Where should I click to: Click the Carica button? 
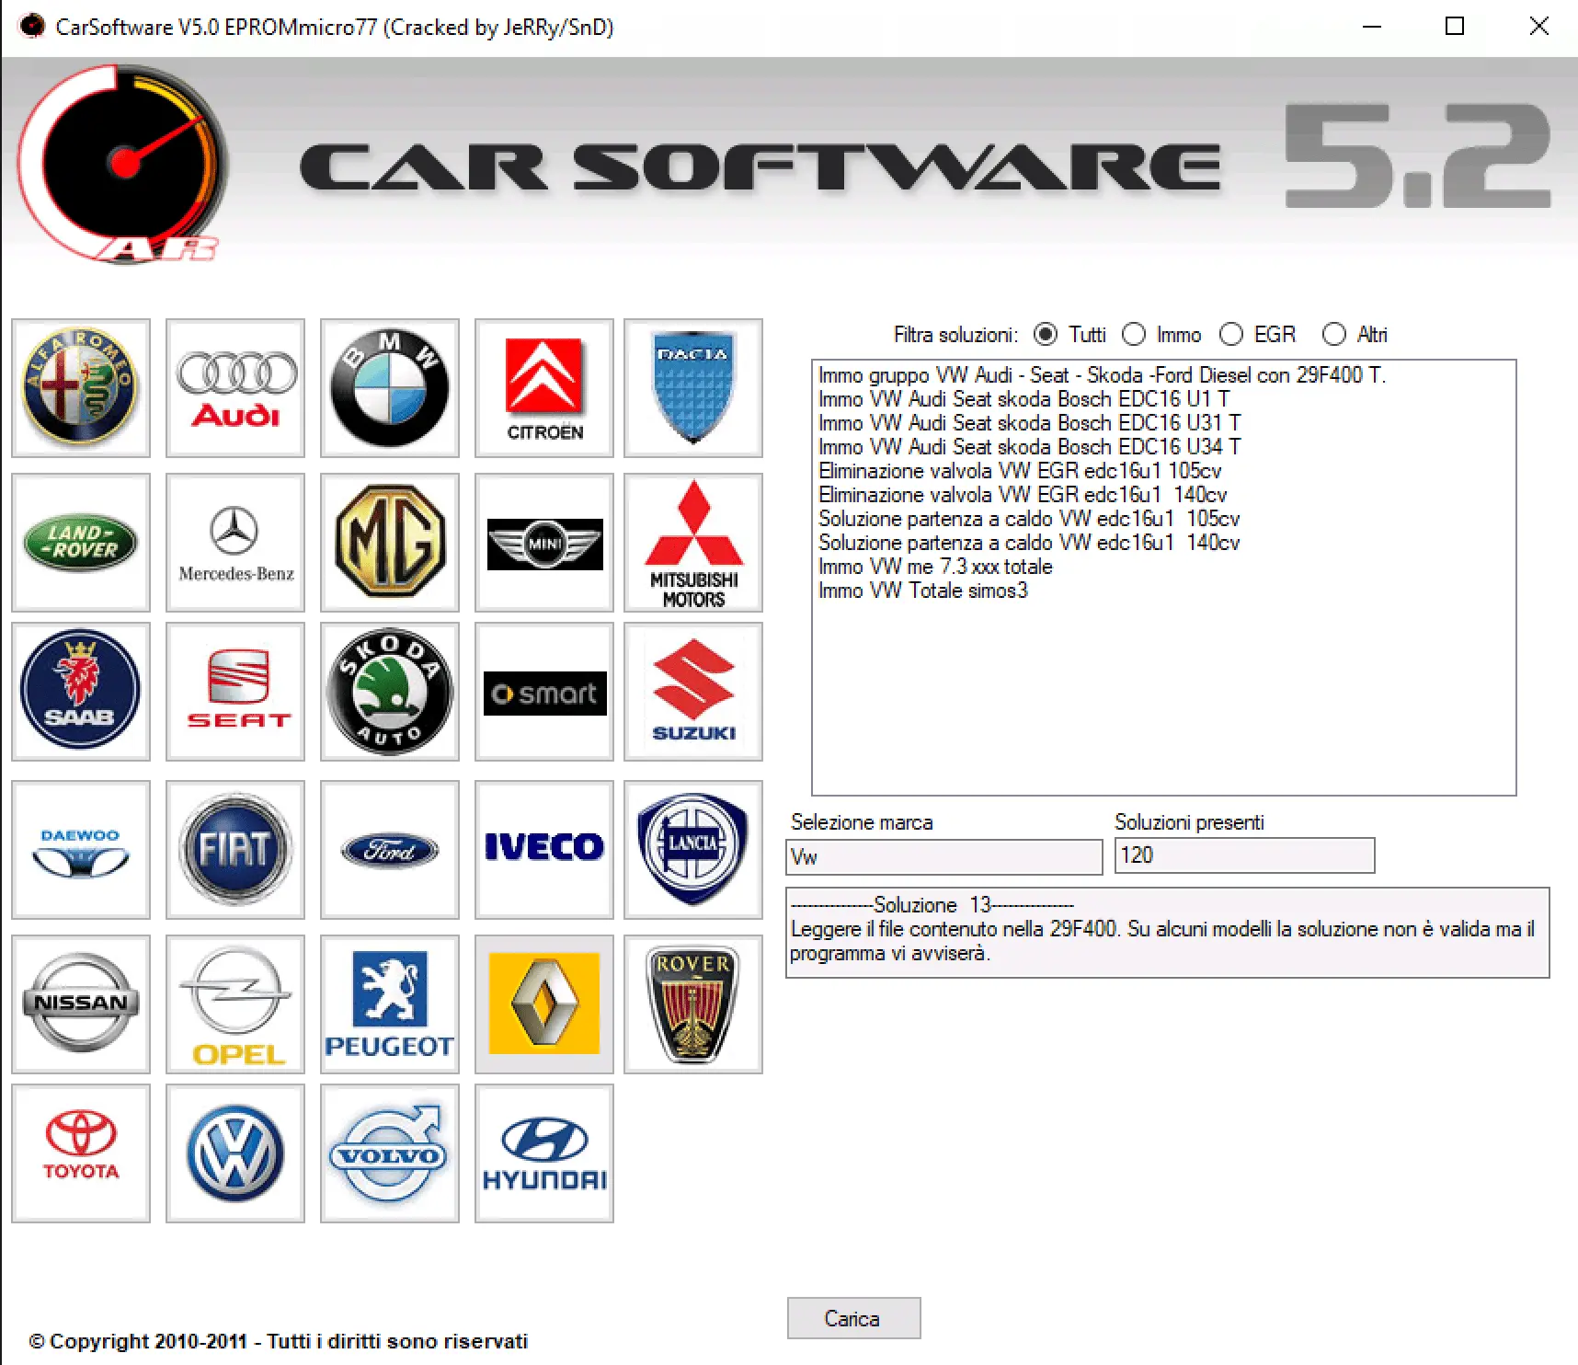click(x=853, y=1318)
